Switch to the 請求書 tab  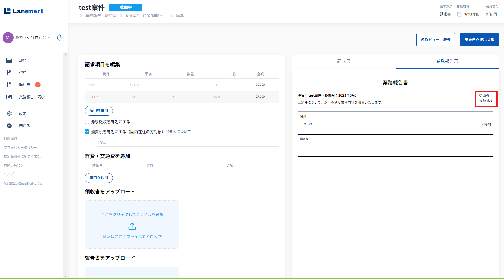(x=344, y=61)
